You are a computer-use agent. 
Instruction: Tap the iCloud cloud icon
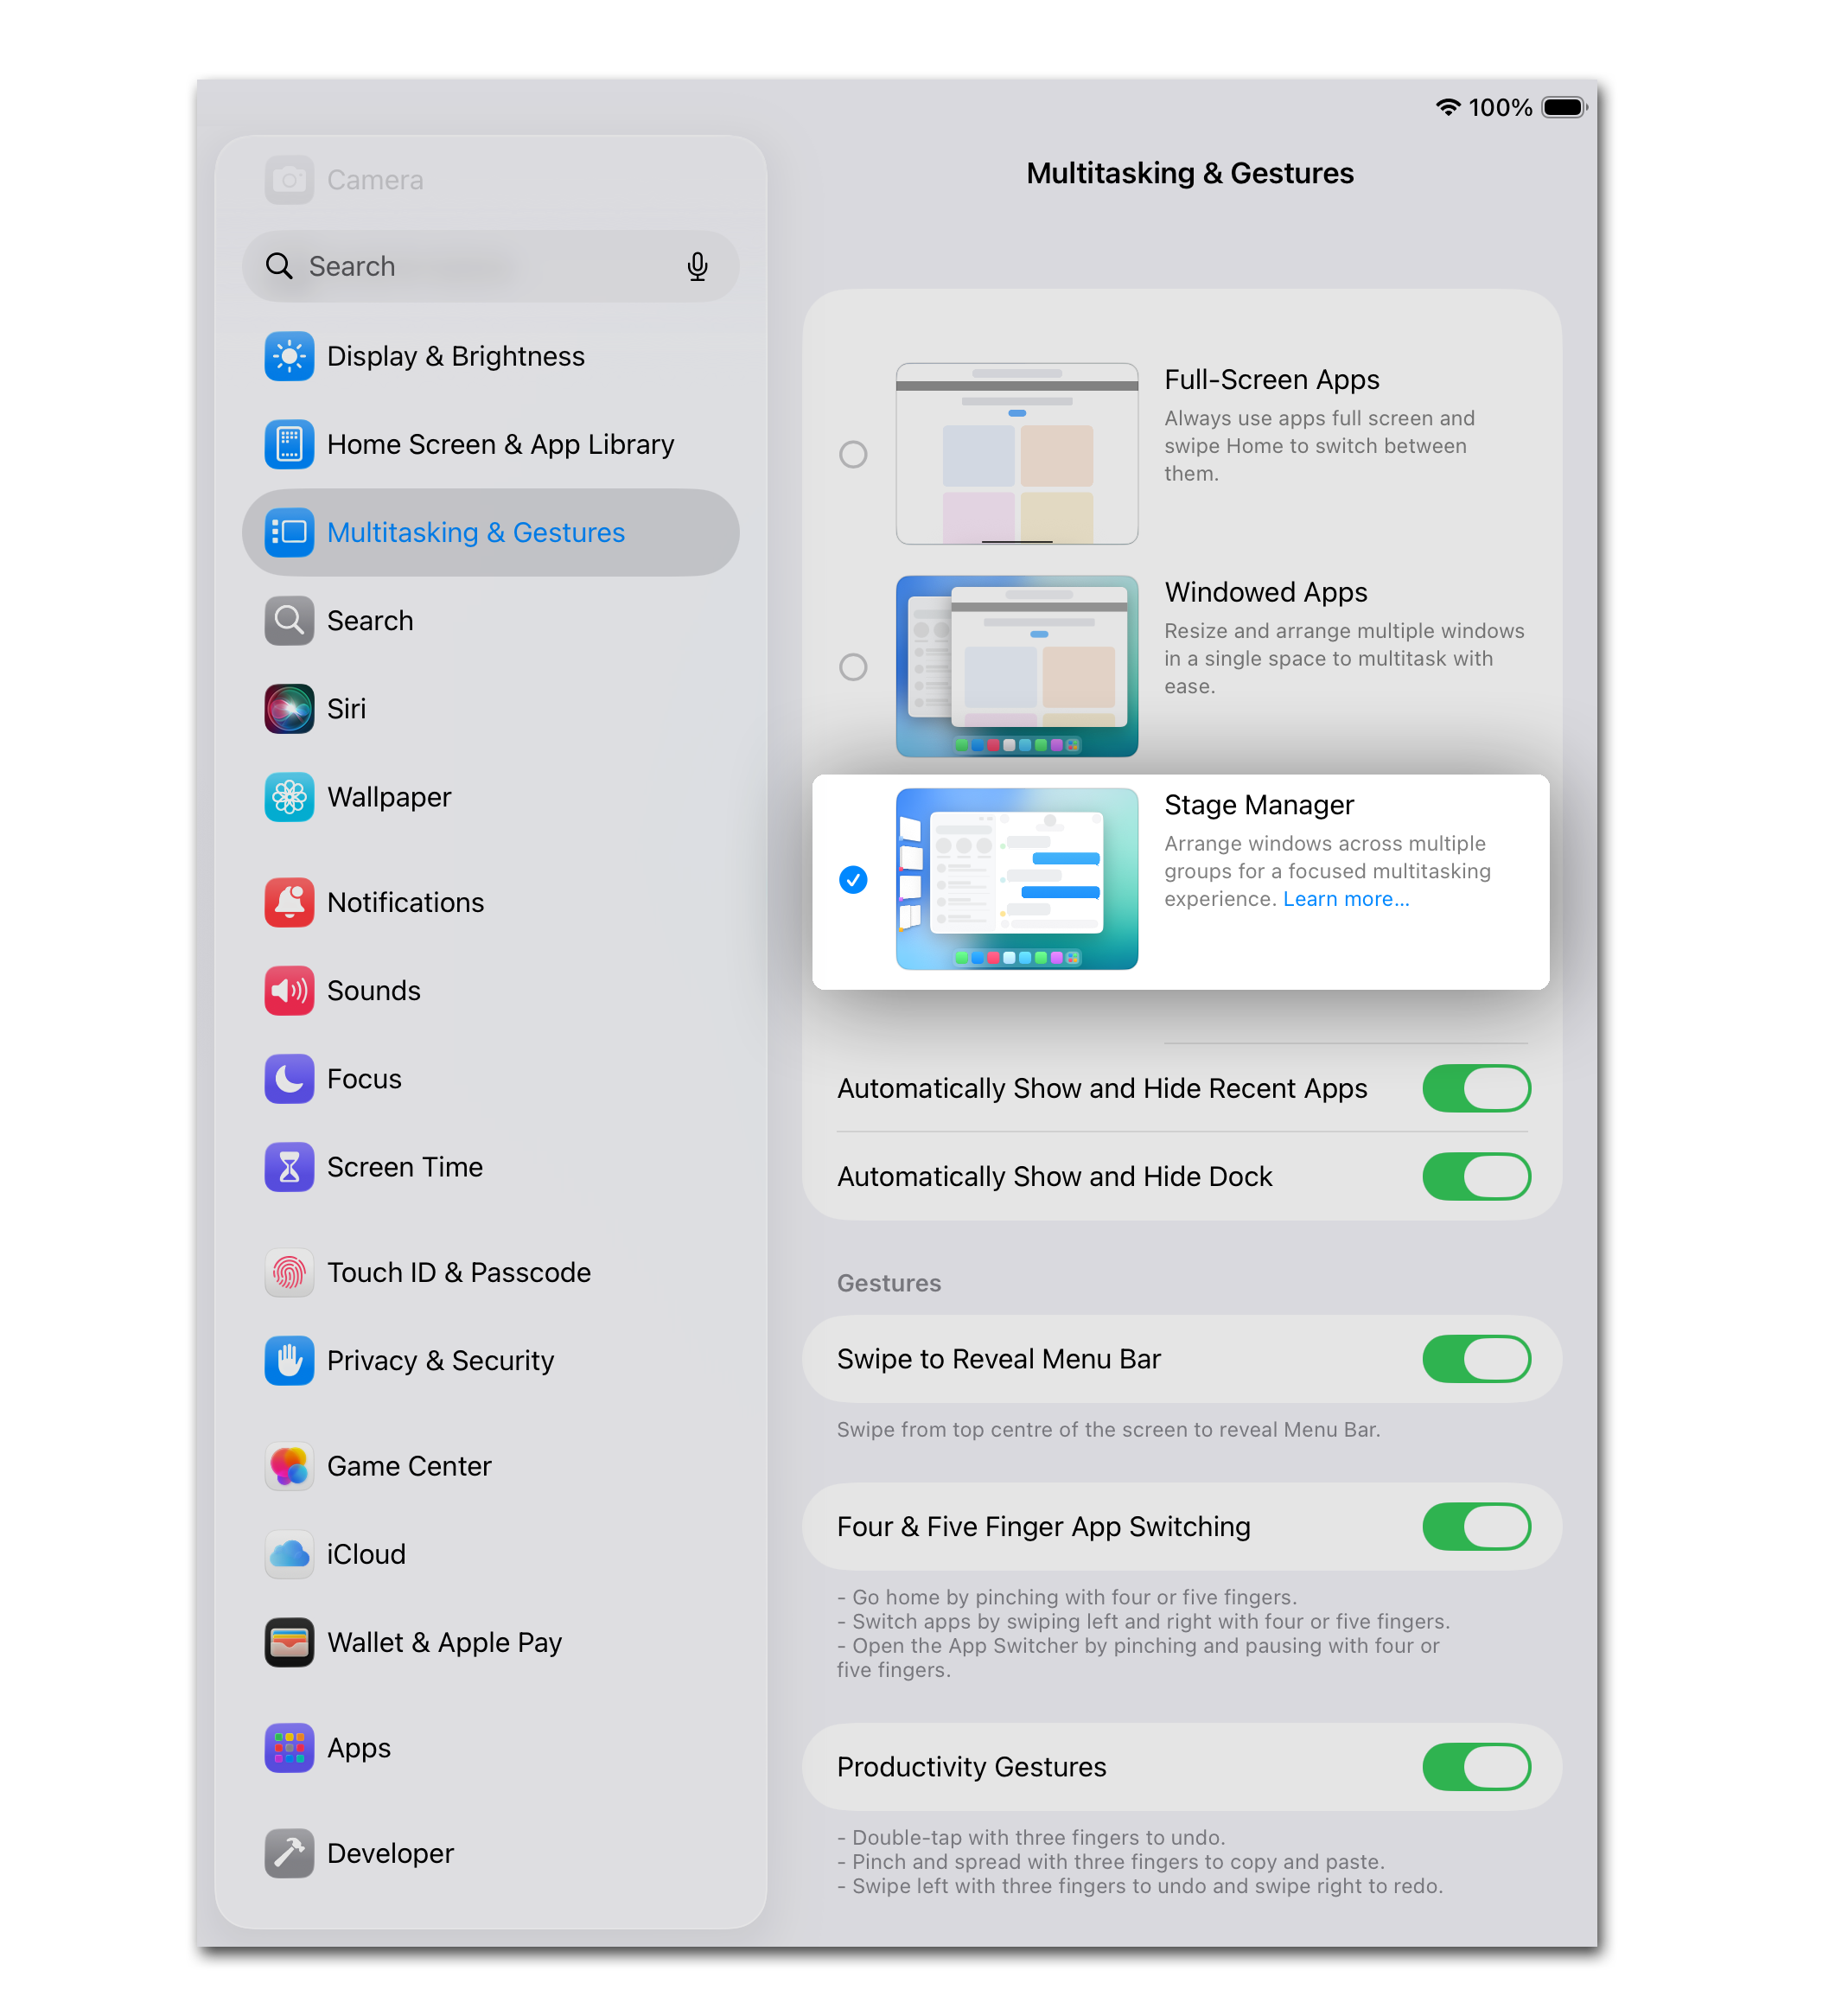tap(289, 1554)
